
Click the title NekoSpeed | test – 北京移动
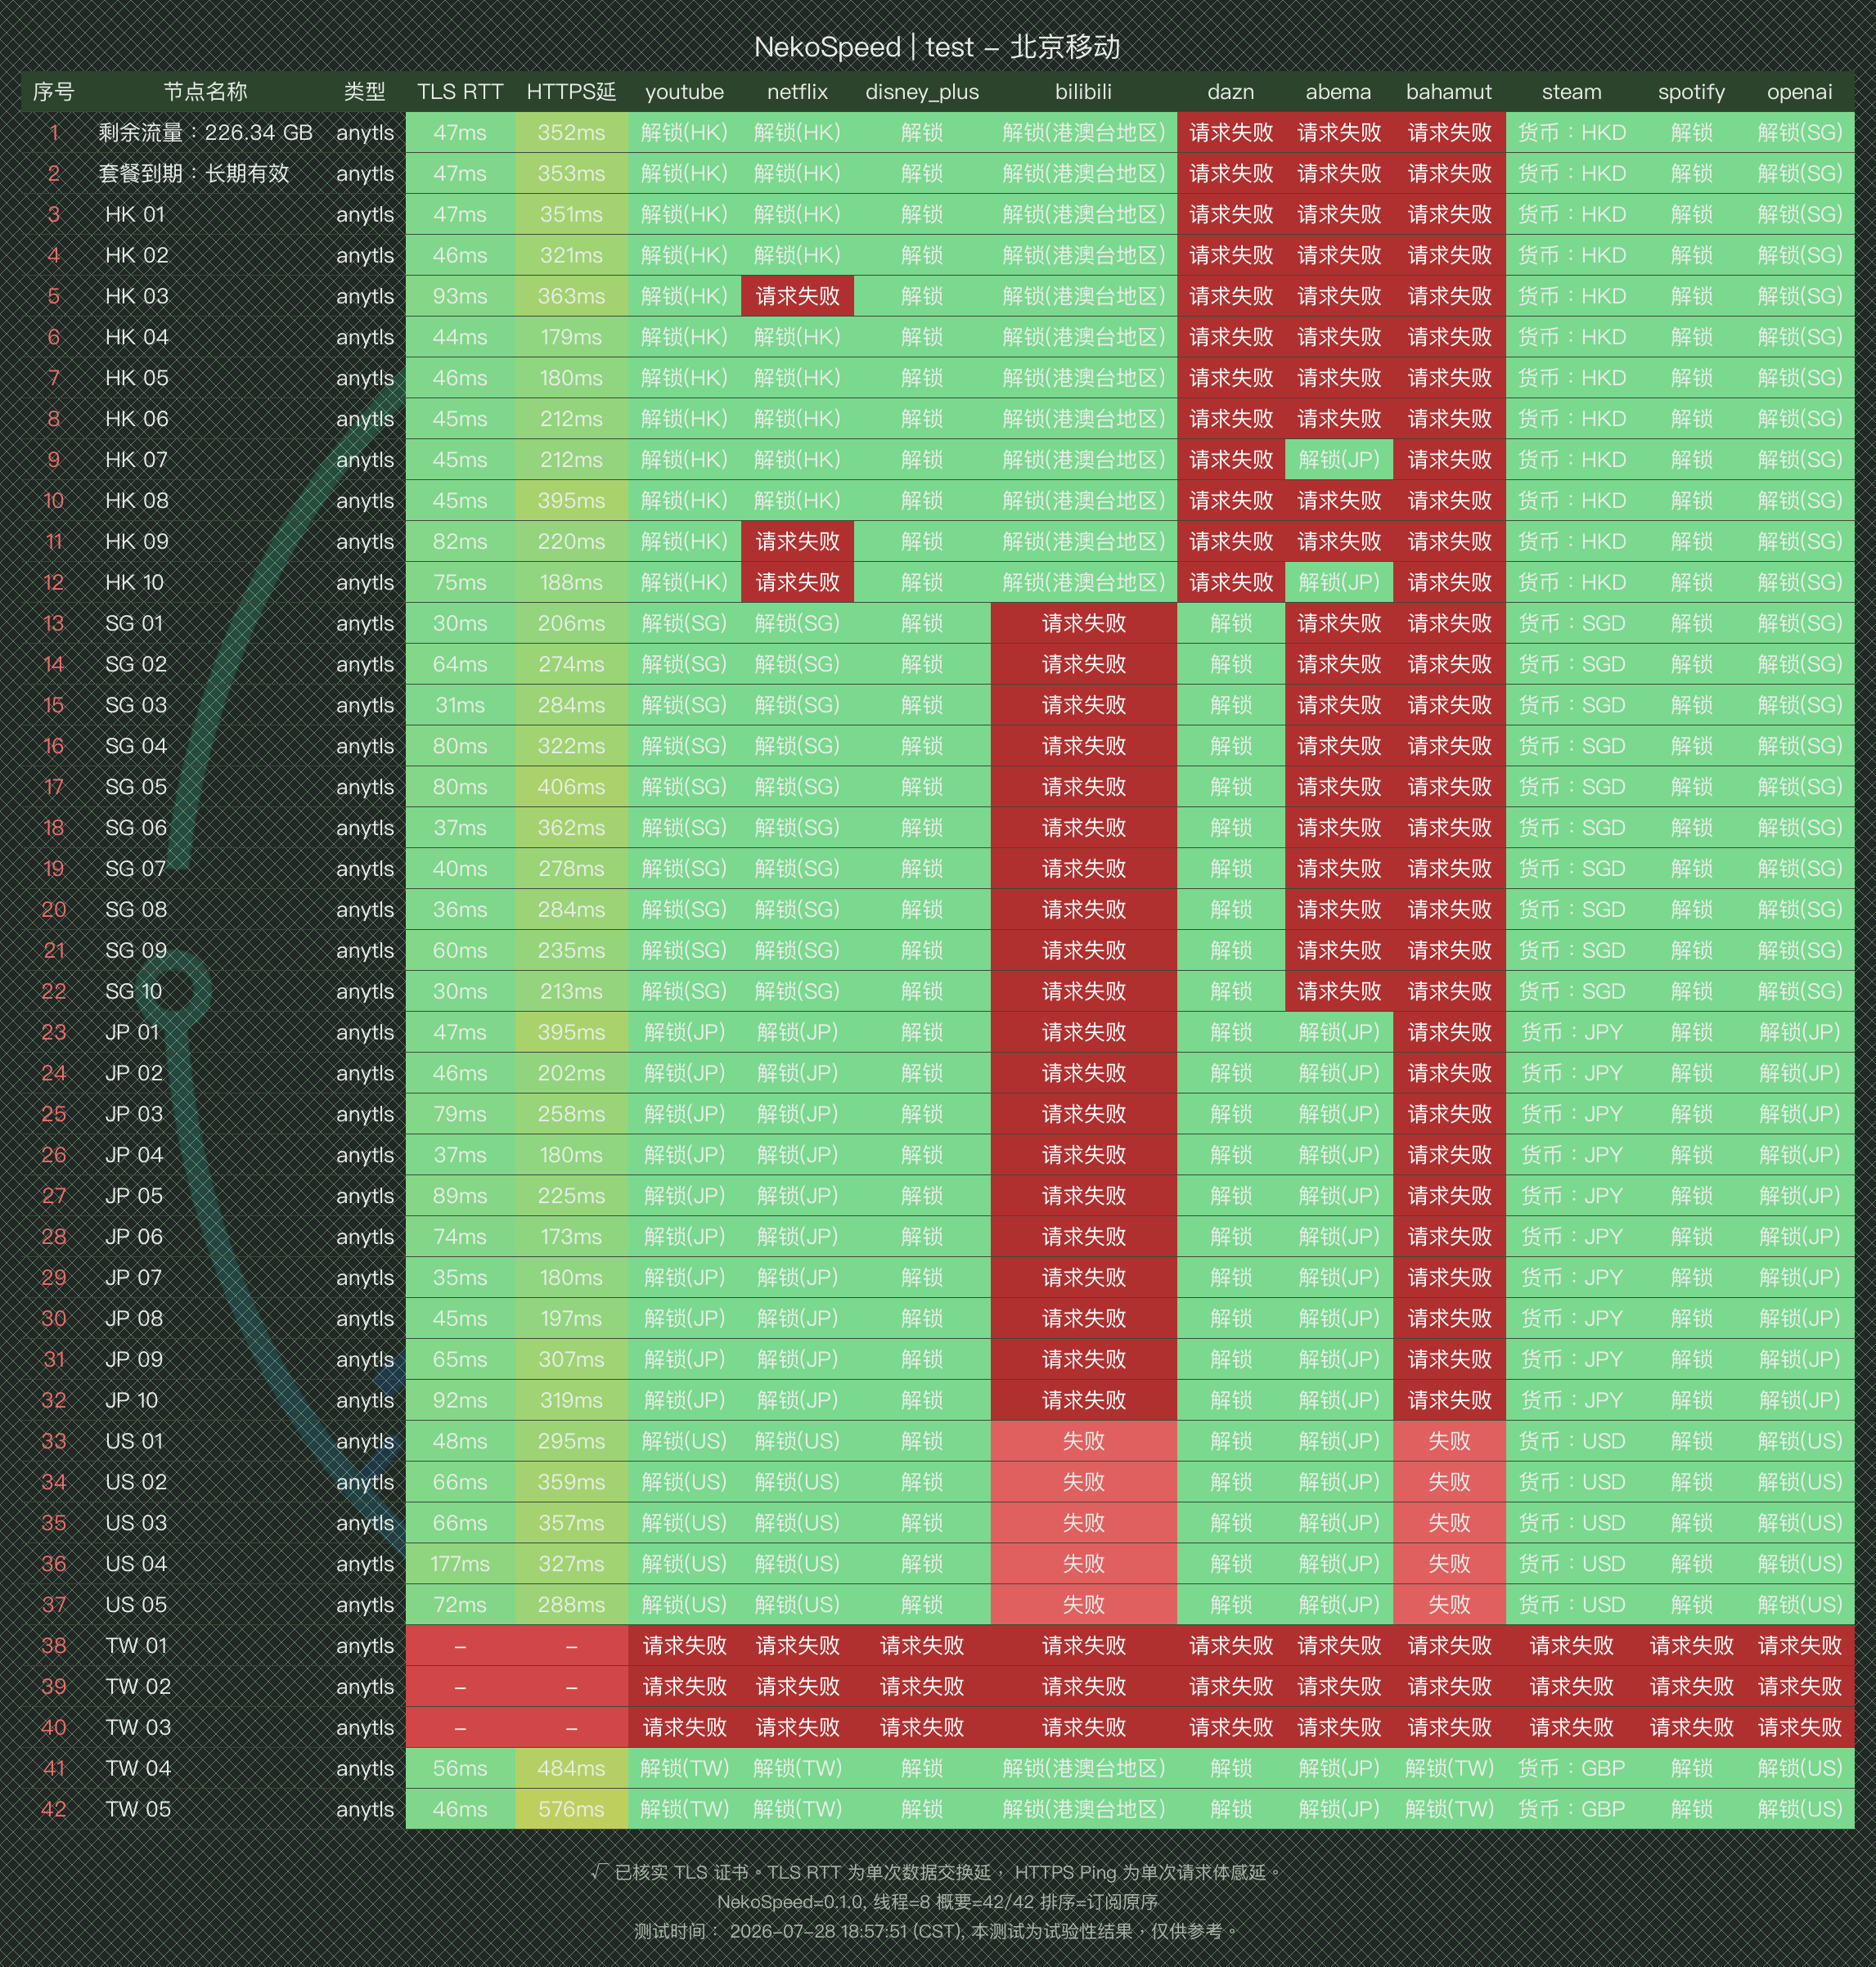(x=937, y=47)
